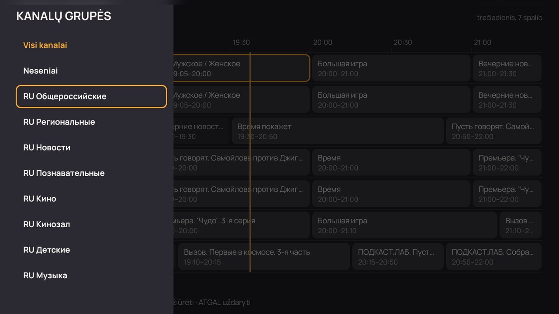559x314 pixels.
Task: Open the orange-outlined Мужское / Женское program
Action: pyautogui.click(x=242, y=68)
